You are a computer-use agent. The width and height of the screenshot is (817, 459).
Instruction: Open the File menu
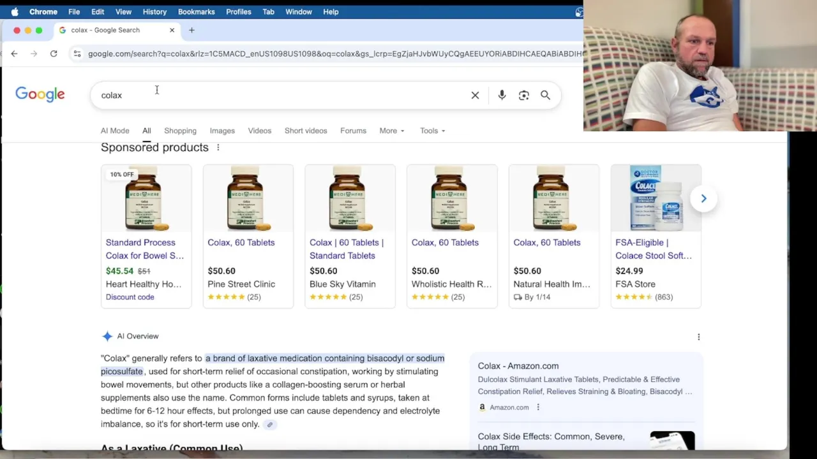pyautogui.click(x=74, y=11)
